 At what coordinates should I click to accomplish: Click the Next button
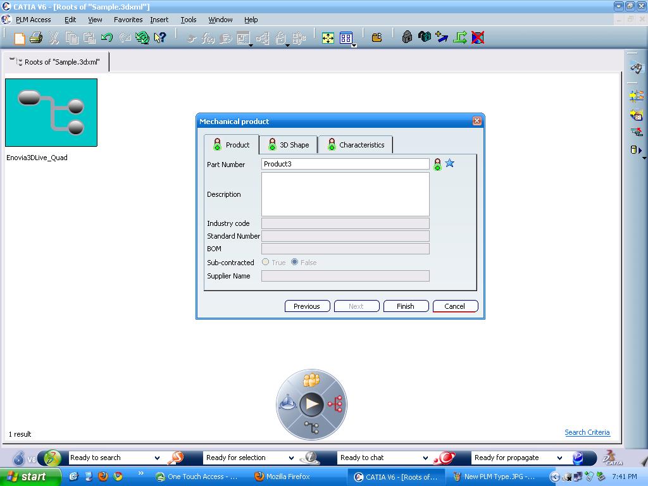(x=356, y=306)
